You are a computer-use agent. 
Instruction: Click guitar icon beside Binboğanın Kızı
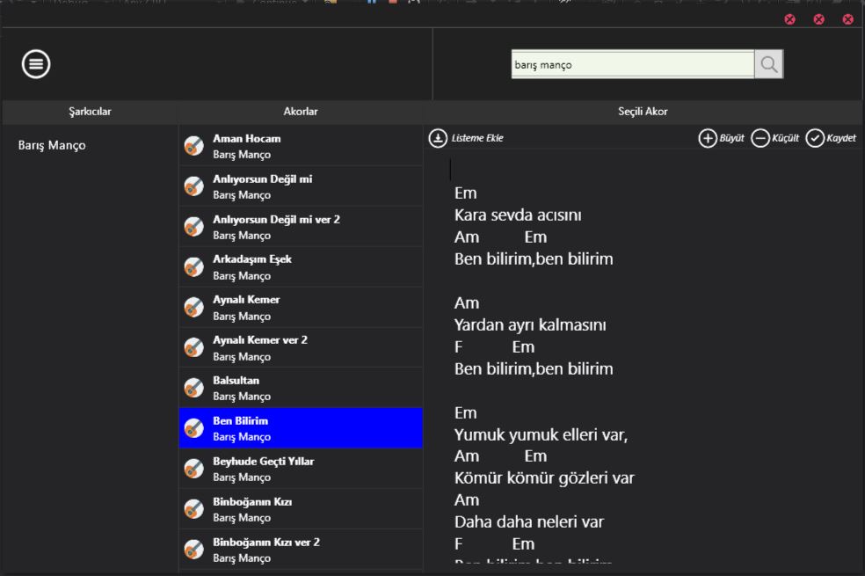[x=194, y=508]
